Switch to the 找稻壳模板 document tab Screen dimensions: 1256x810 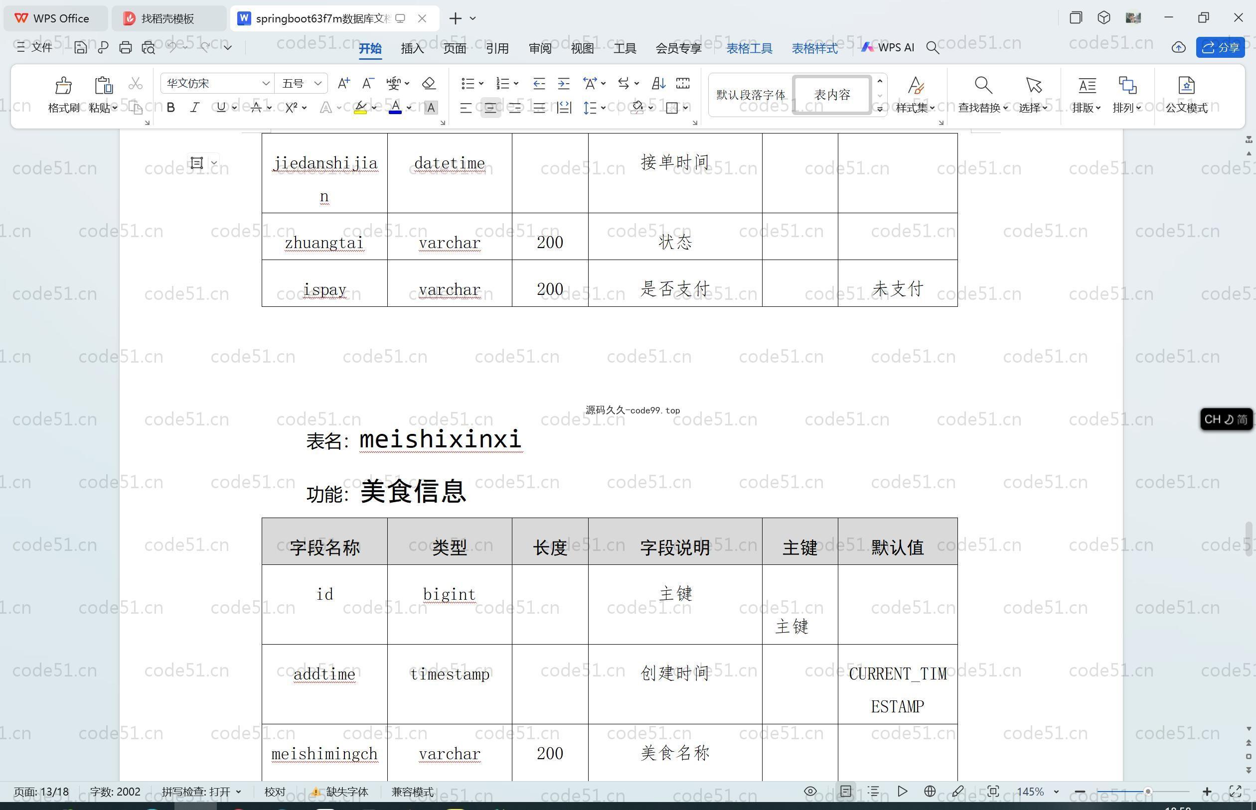168,18
